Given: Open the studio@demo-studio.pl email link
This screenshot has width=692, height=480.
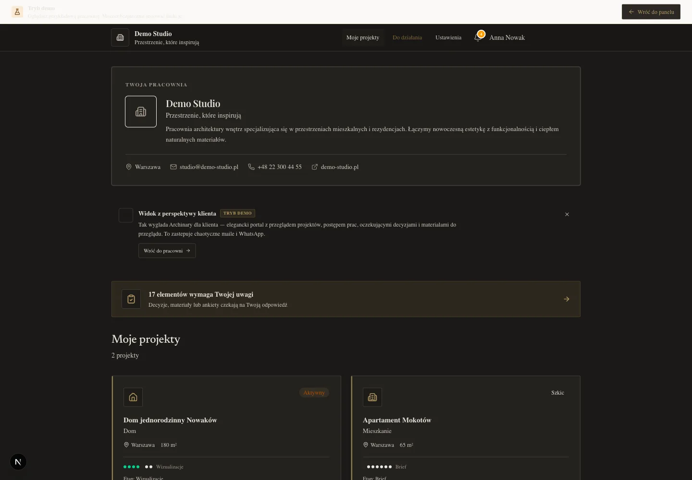Looking at the screenshot, I should tap(209, 167).
